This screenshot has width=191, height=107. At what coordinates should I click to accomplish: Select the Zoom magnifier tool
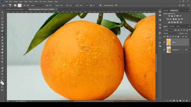tap(2, 74)
